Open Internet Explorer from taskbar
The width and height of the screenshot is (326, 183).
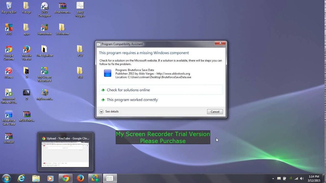[21, 178]
